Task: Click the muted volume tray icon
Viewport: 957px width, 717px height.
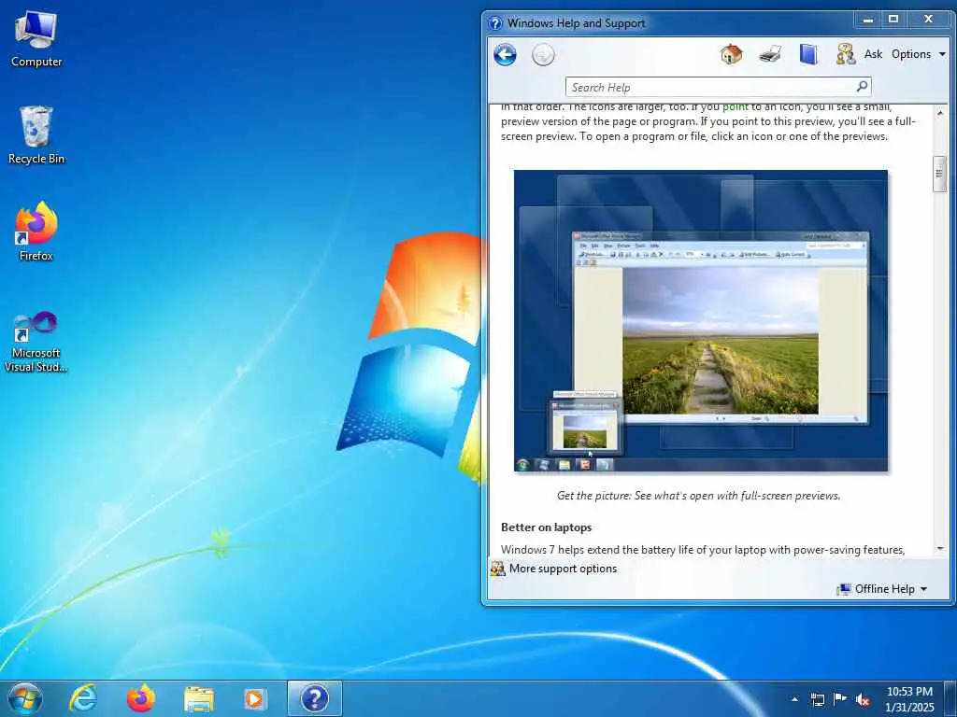Action: 863,700
